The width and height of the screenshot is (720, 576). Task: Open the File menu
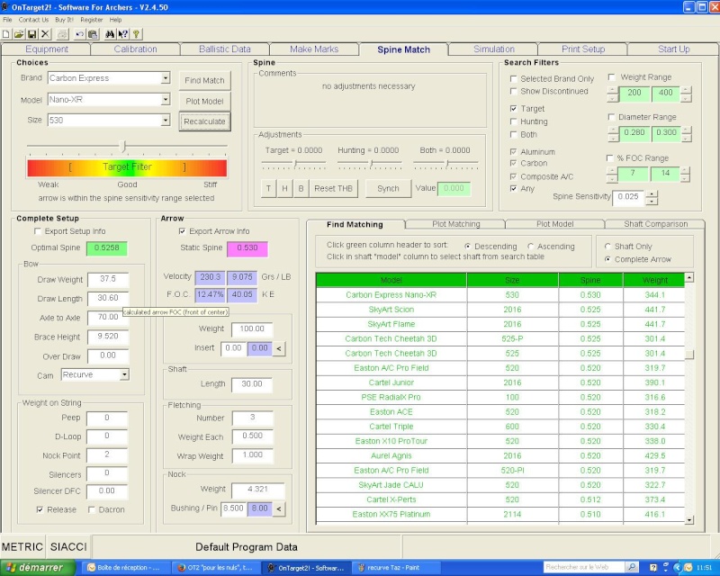pos(7,20)
